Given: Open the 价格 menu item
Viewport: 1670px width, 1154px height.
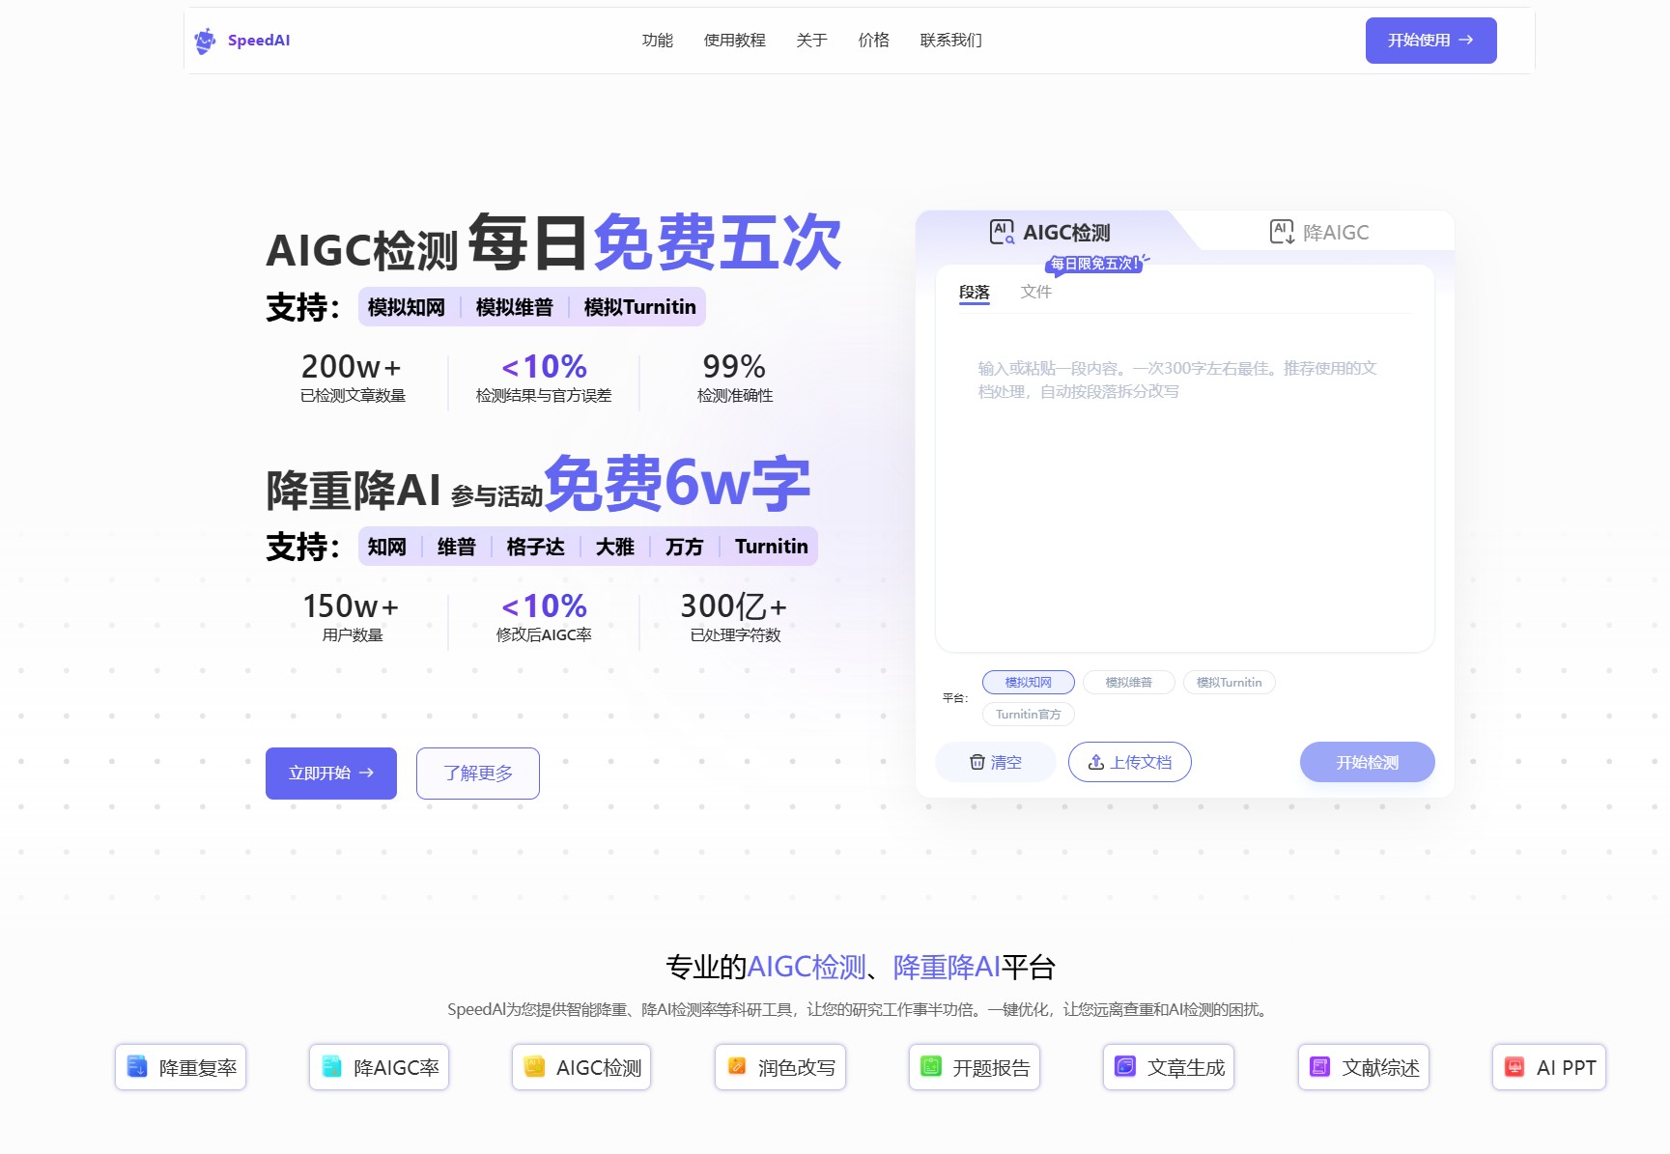Looking at the screenshot, I should 873,41.
